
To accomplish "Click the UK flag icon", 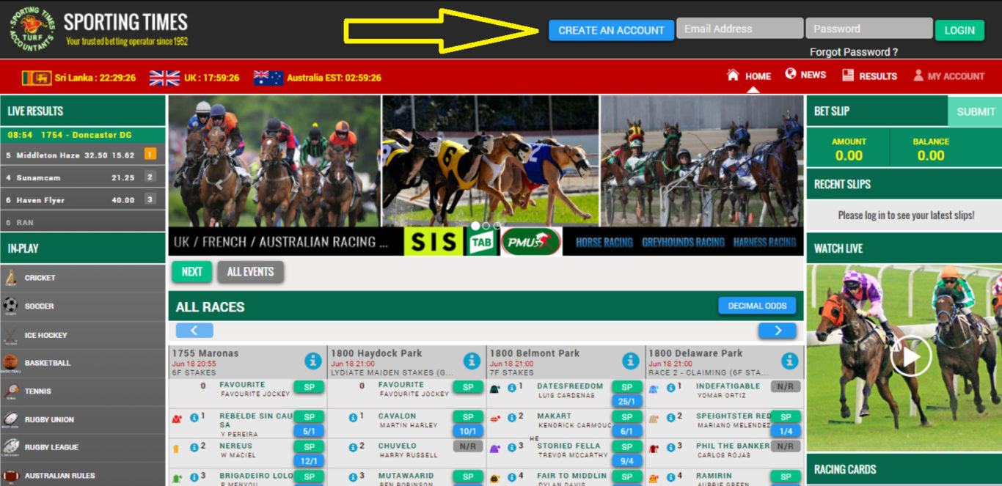I will coord(164,78).
